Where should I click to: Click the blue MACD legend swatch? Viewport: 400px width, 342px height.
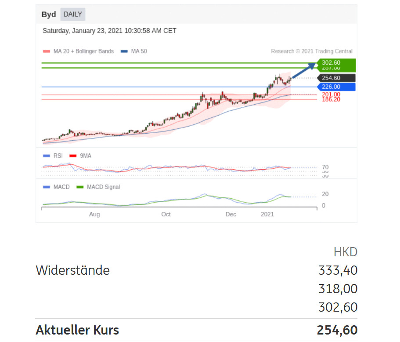pyautogui.click(x=47, y=187)
